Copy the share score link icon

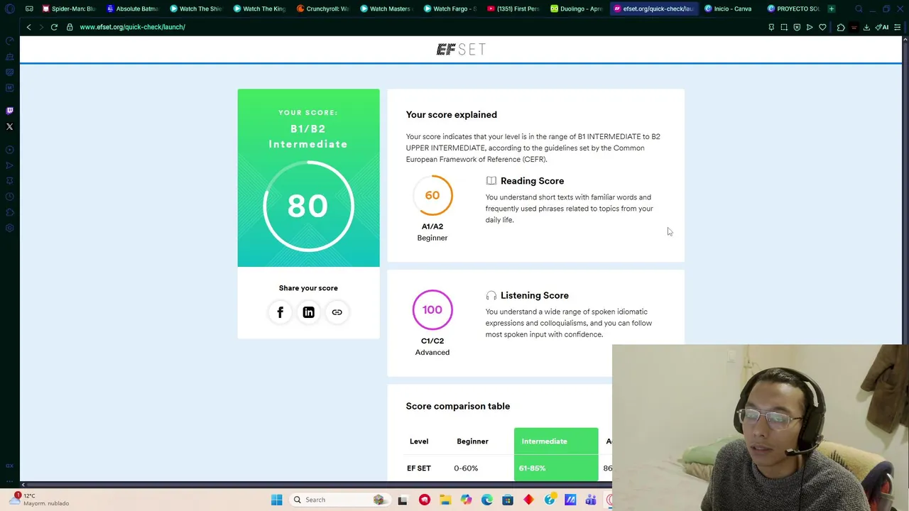tap(337, 312)
